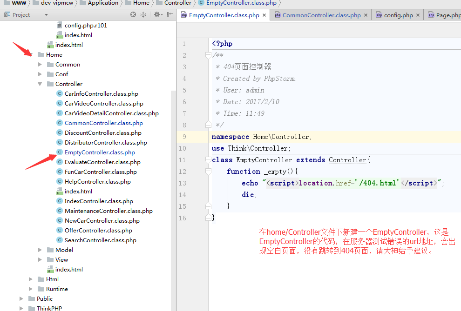Screen dimensions: 461x311
Task: Click the php icon on the config.php tab
Action: point(379,15)
